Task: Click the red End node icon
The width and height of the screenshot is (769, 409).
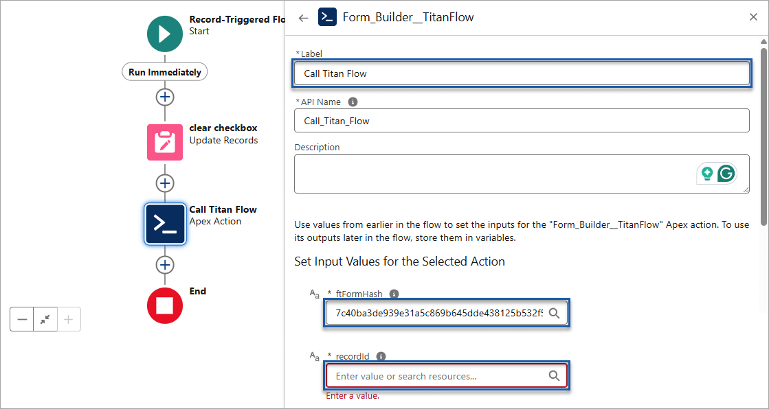Action: point(165,305)
